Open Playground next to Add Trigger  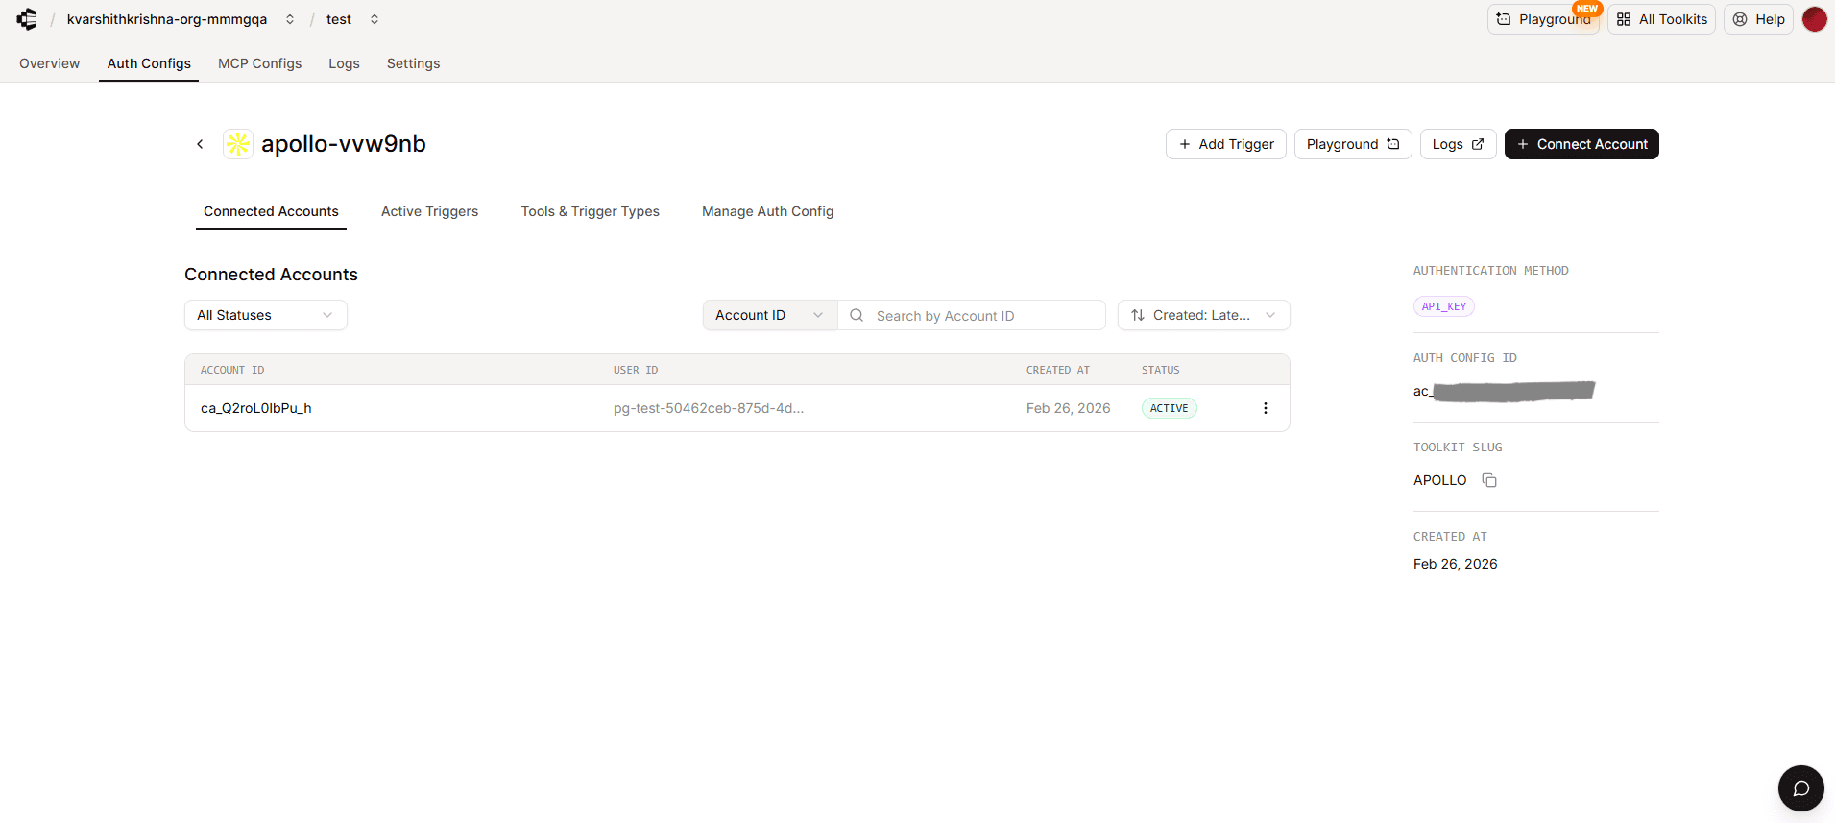coord(1353,144)
